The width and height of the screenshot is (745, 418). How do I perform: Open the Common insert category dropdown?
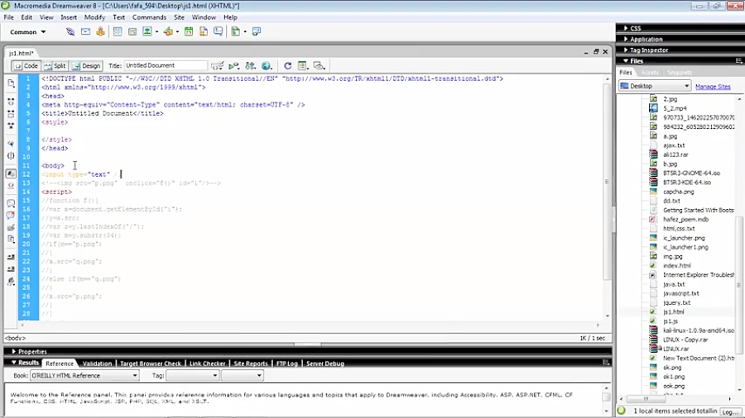point(28,31)
